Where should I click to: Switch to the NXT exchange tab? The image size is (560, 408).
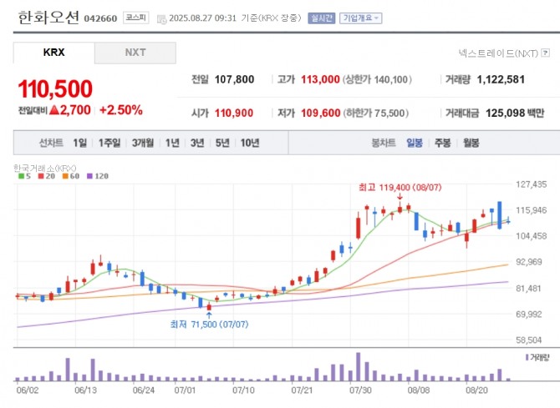pyautogui.click(x=135, y=53)
